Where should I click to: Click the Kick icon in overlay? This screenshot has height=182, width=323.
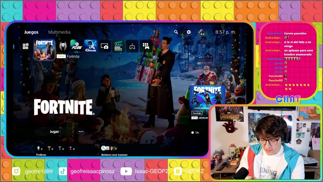click(178, 171)
